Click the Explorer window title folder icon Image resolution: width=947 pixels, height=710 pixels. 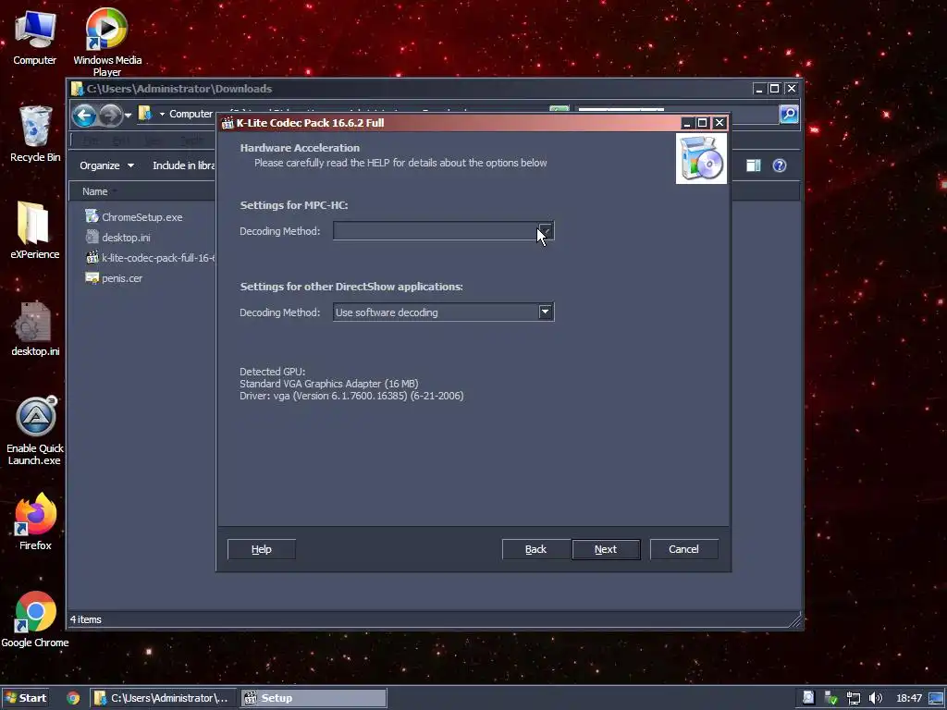click(x=78, y=89)
